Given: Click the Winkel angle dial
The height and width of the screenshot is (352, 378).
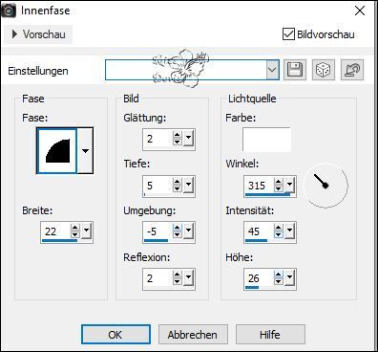Looking at the screenshot, I should coord(325,186).
